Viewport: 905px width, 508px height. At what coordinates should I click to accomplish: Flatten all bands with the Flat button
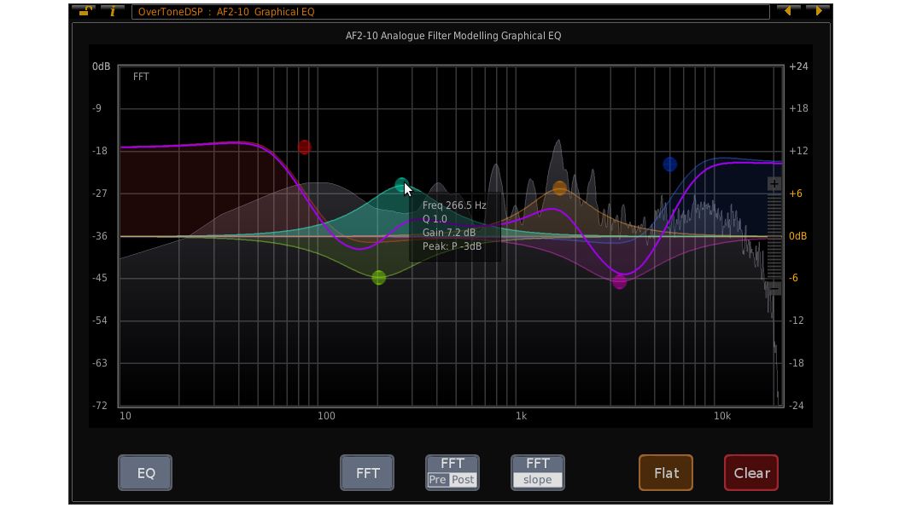tap(665, 472)
